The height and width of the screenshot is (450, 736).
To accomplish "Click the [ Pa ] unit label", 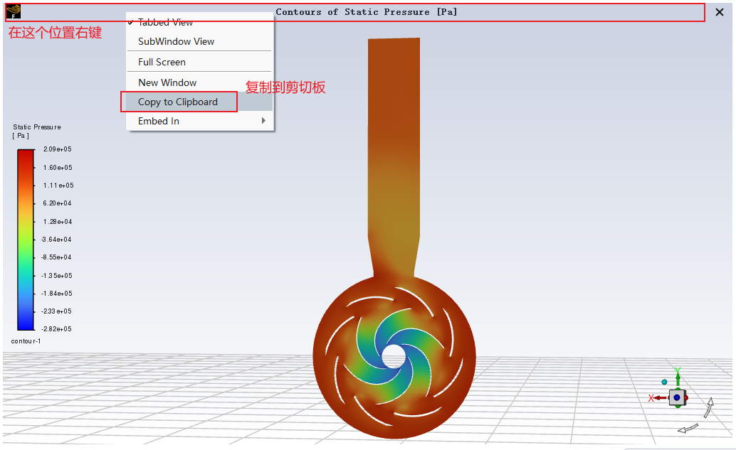I will click(x=21, y=136).
